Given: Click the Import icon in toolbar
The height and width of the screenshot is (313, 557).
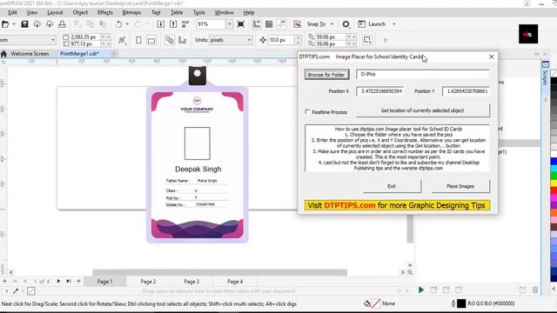Looking at the screenshot, I should tap(160, 24).
